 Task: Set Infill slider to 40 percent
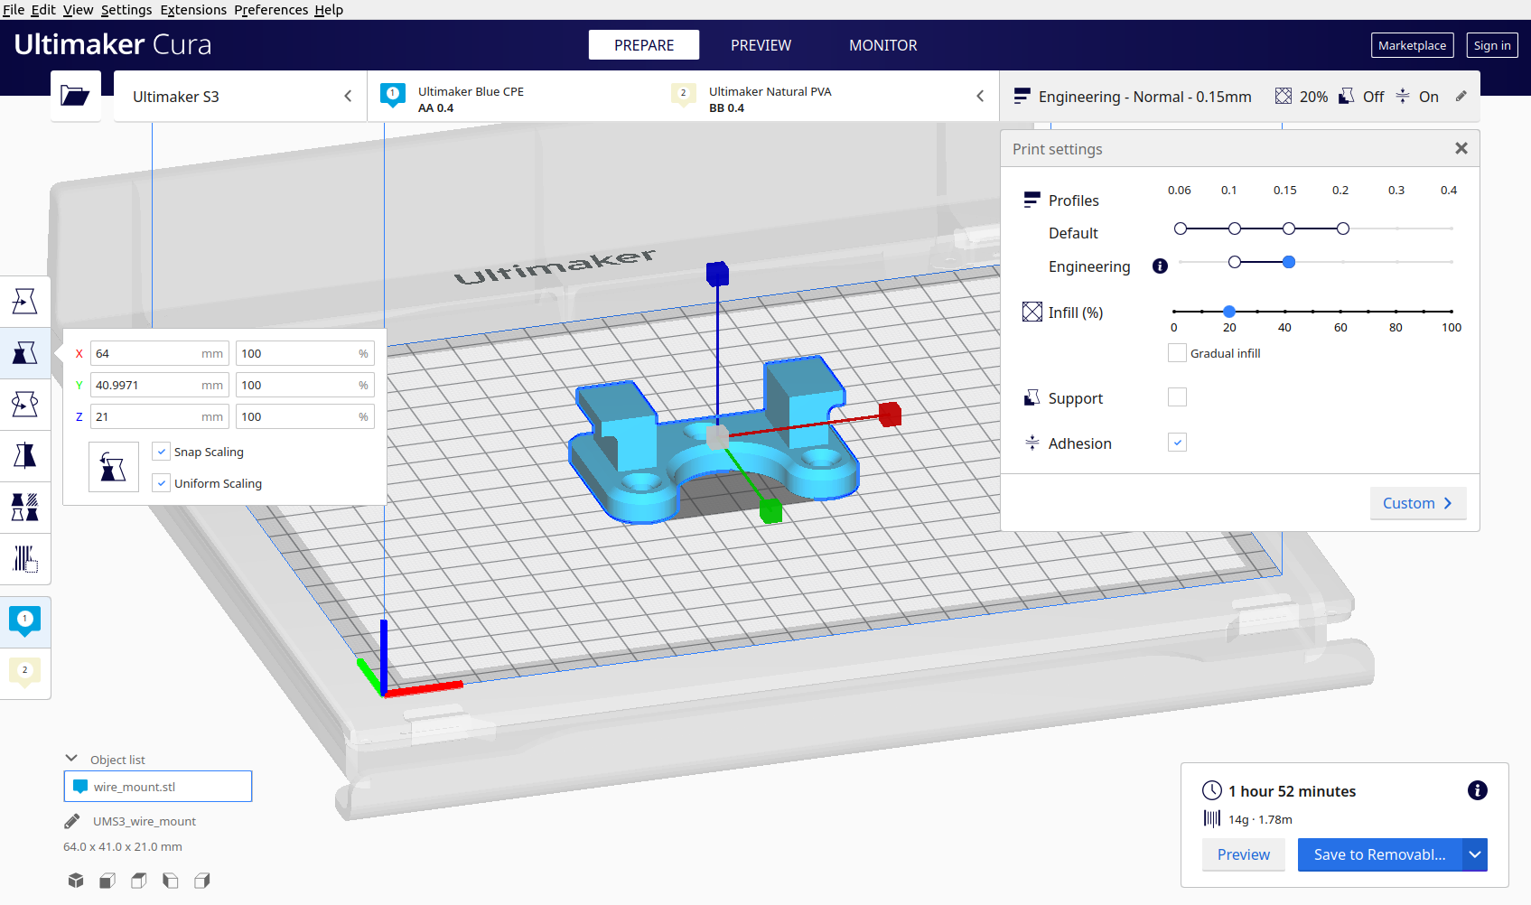click(x=1284, y=312)
